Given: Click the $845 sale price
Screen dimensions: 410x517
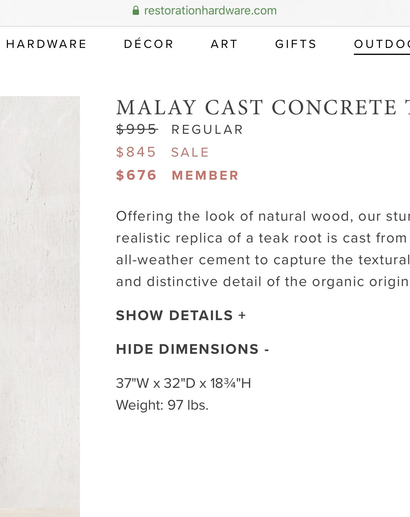Looking at the screenshot, I should [136, 152].
